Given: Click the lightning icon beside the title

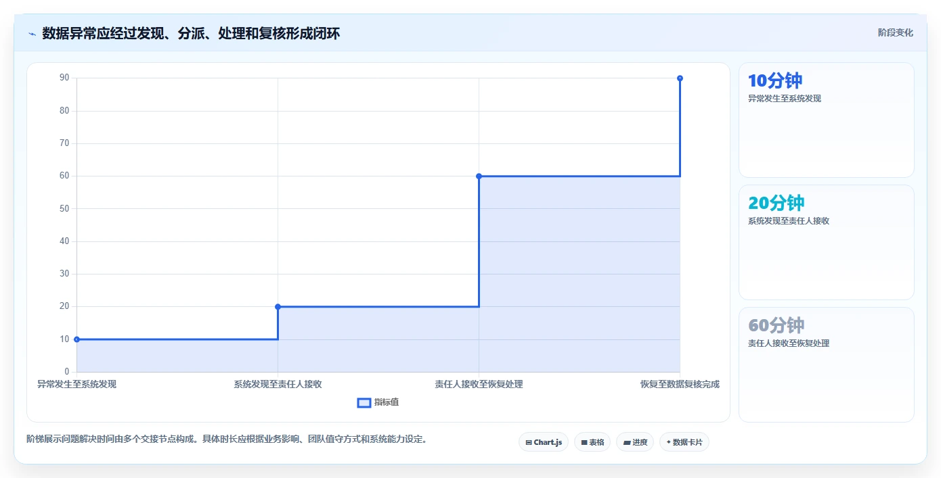Looking at the screenshot, I should [x=32, y=34].
